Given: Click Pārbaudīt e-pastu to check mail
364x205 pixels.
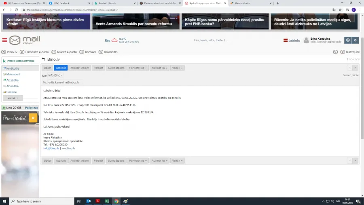Looking at the screenshot, I should click(34, 52).
